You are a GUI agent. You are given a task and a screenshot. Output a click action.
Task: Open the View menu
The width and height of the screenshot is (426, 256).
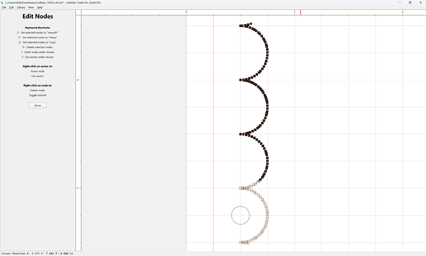coord(31,7)
